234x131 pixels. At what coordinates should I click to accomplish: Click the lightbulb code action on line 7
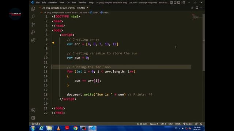click(53, 43)
